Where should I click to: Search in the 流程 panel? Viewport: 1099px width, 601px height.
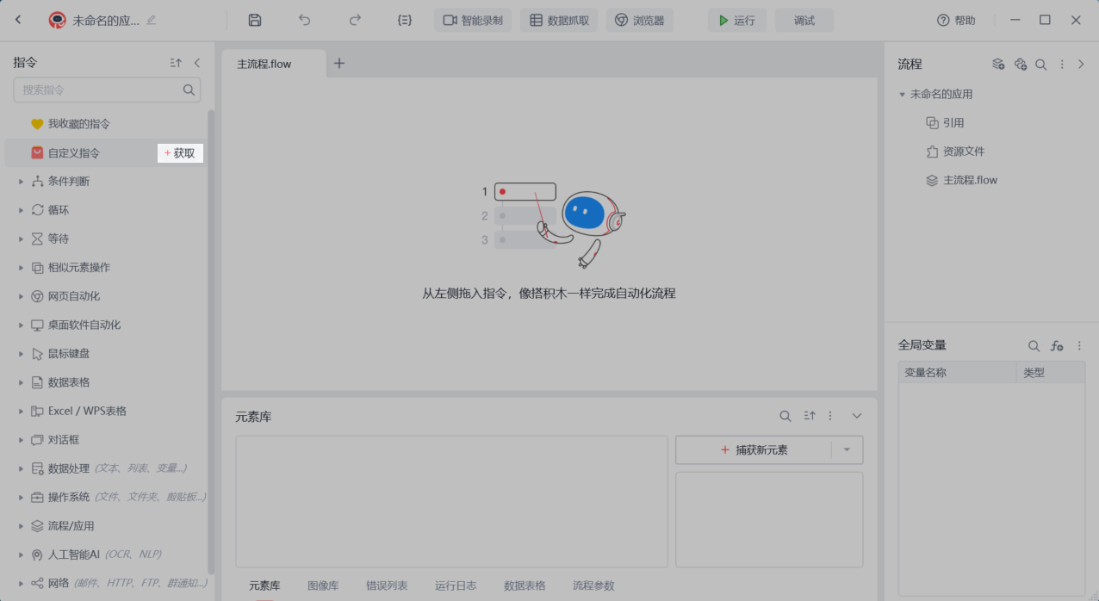1040,64
